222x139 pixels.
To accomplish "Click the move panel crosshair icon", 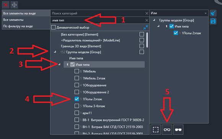I will [14, 5].
